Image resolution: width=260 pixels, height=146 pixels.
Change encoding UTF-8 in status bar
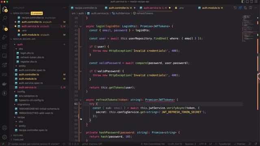(x=202, y=144)
